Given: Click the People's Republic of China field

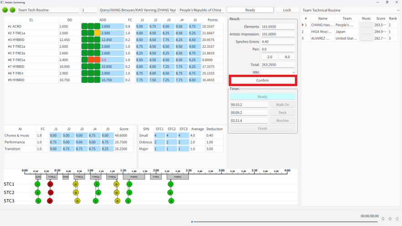Looking at the screenshot, I should pos(201,10).
